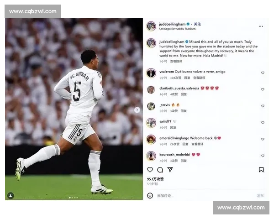Open comments via the speech bubble icon

[160, 170]
